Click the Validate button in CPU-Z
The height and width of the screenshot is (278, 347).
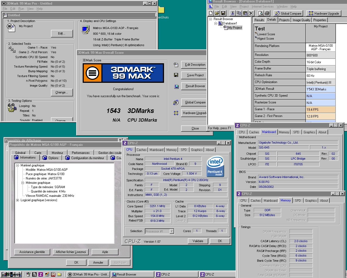(x=198, y=241)
